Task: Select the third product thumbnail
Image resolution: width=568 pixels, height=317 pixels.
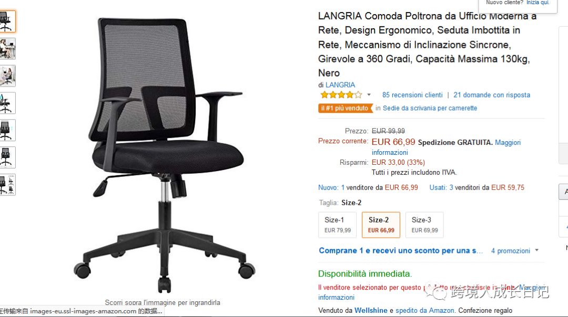Action: tap(7, 76)
